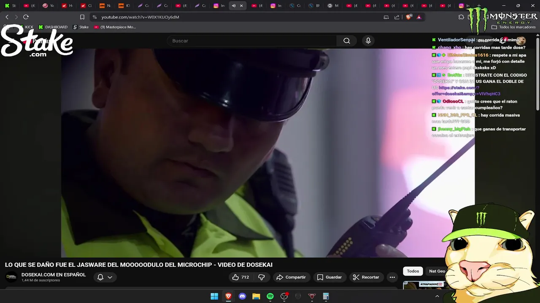Open the DASHBOARD bookmark
Image resolution: width=540 pixels, height=303 pixels.
53,27
